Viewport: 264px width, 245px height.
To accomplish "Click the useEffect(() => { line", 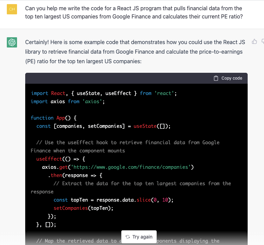I will click(x=61, y=159).
